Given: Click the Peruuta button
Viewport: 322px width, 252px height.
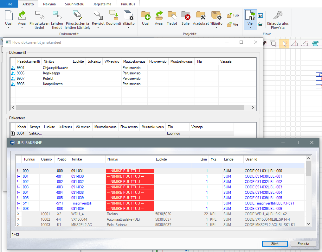Looking at the screenshot, I should [x=303, y=243].
